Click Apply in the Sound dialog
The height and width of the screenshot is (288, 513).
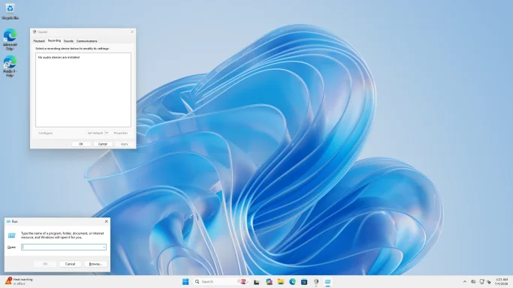pyautogui.click(x=125, y=144)
